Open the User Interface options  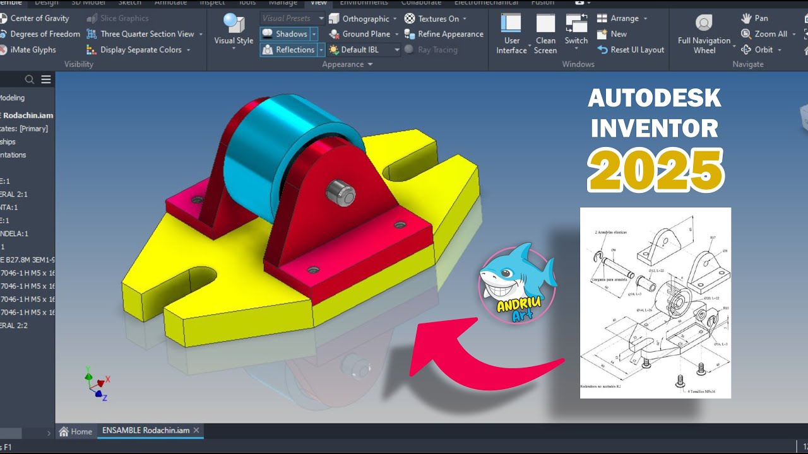point(511,33)
